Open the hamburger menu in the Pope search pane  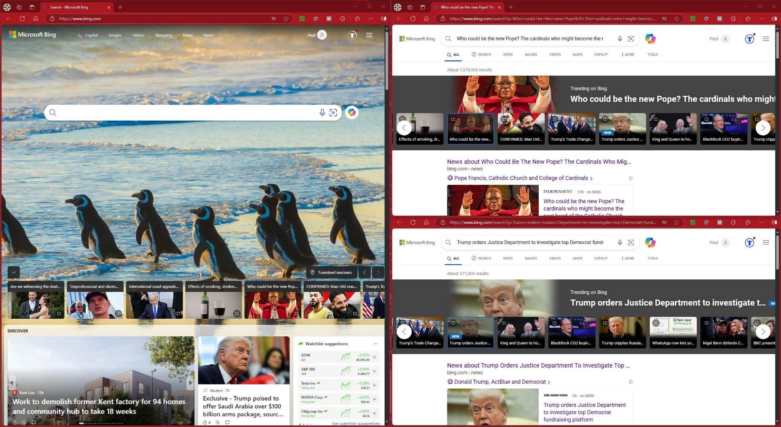pos(766,39)
